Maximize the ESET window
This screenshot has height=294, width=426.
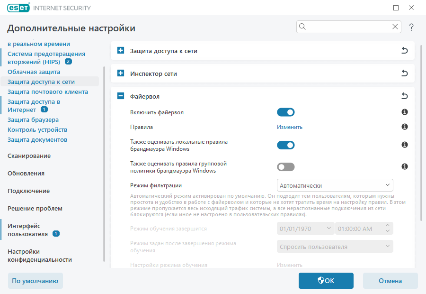(396, 8)
